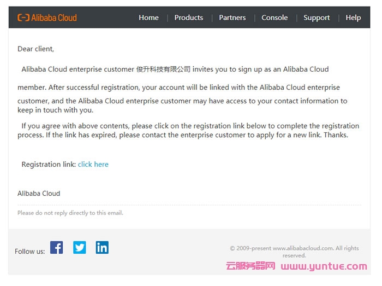This screenshot has height=286, width=382.
Task: Click the company name 俊升科技有限公司
Action: (163, 69)
